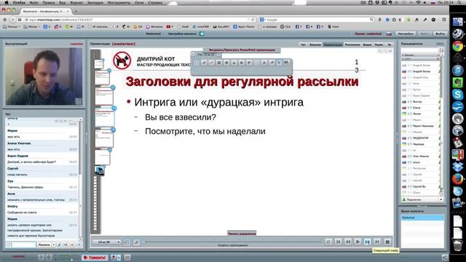Image resolution: width=466 pixels, height=262 pixels.
Task: Click the browser reload button in address bar
Action: (x=253, y=20)
